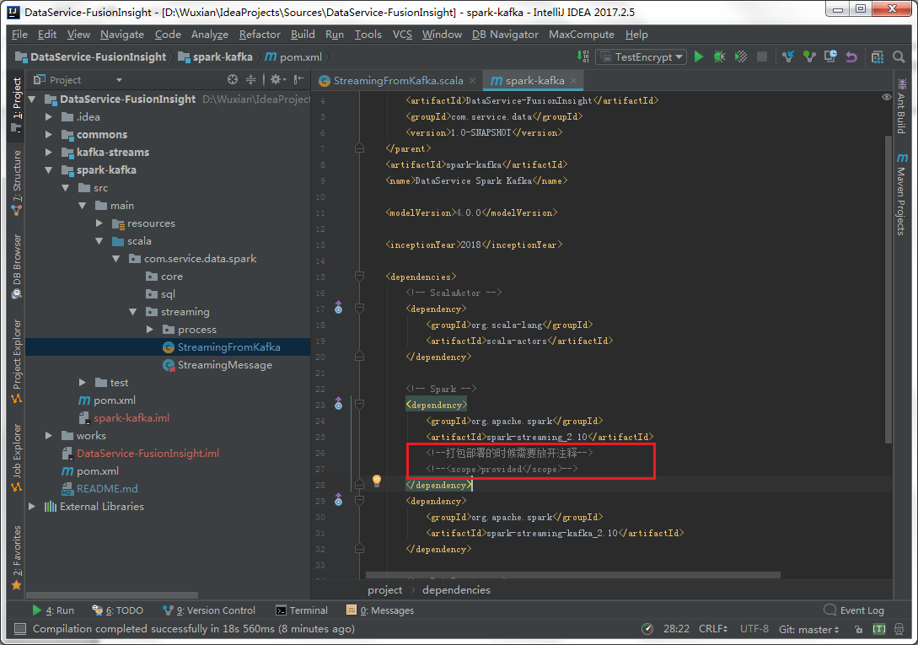Open the MaxCompute menu

[x=582, y=35]
